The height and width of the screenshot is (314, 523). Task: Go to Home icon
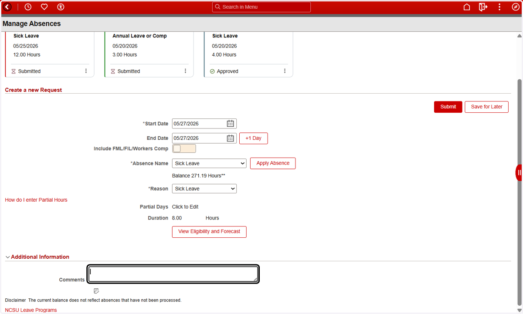pyautogui.click(x=467, y=7)
